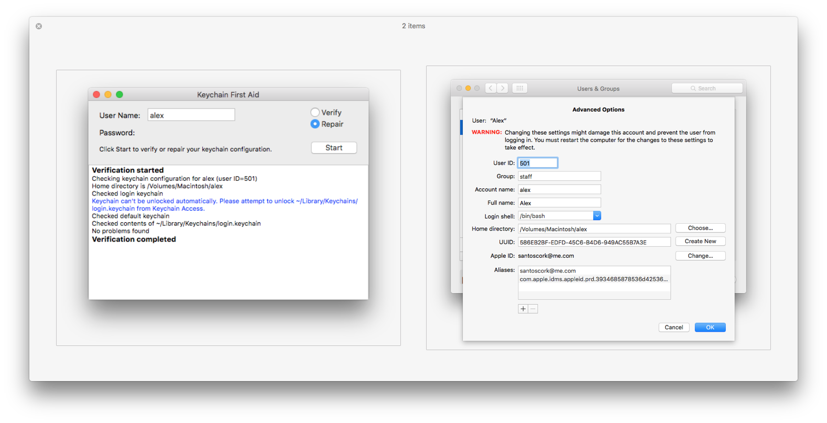Click the Home directory path field
Screen dimensions: 827x423
pos(594,229)
